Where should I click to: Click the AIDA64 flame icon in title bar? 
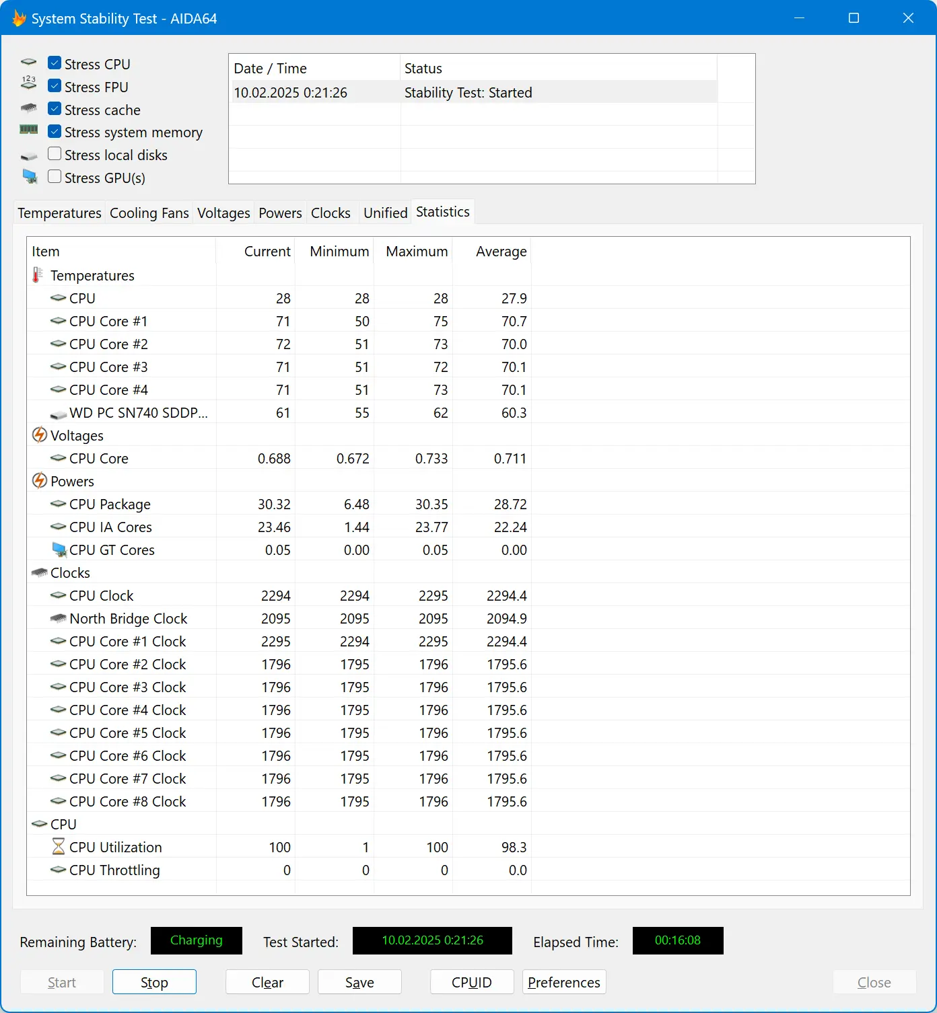[20, 18]
